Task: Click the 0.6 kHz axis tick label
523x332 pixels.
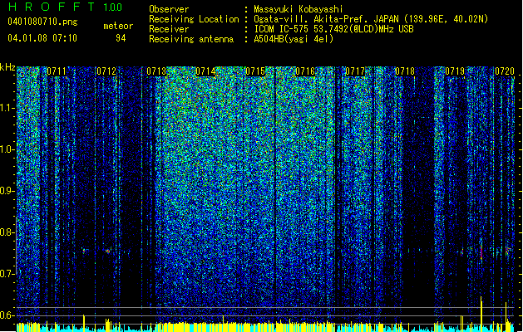Action: 7,315
